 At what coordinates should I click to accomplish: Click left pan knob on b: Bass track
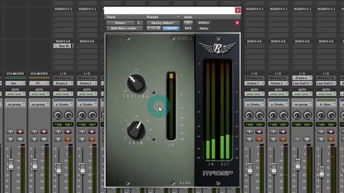(321, 115)
